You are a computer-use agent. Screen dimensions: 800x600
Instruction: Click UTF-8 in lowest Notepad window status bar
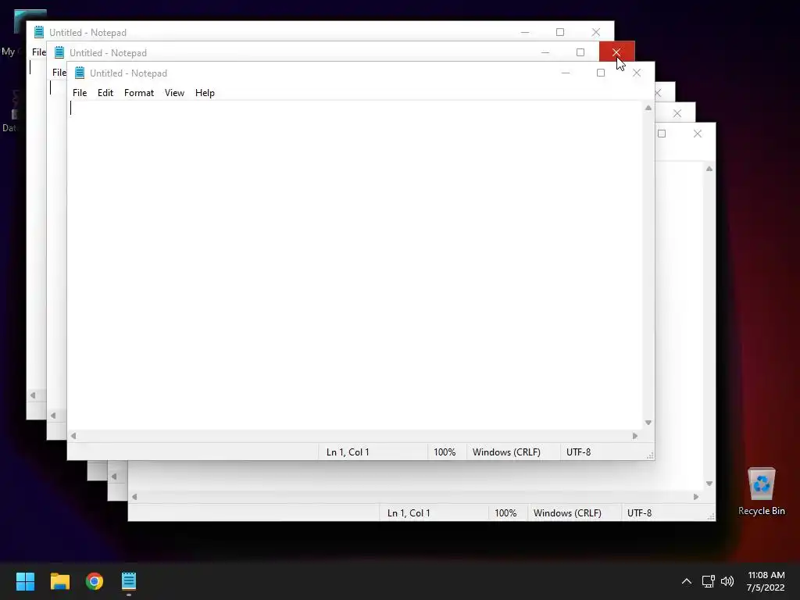tap(639, 512)
